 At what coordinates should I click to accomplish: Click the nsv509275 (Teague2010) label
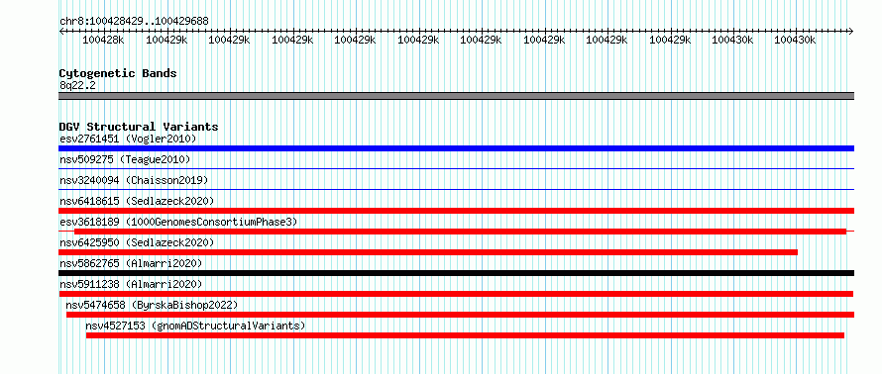pos(125,159)
